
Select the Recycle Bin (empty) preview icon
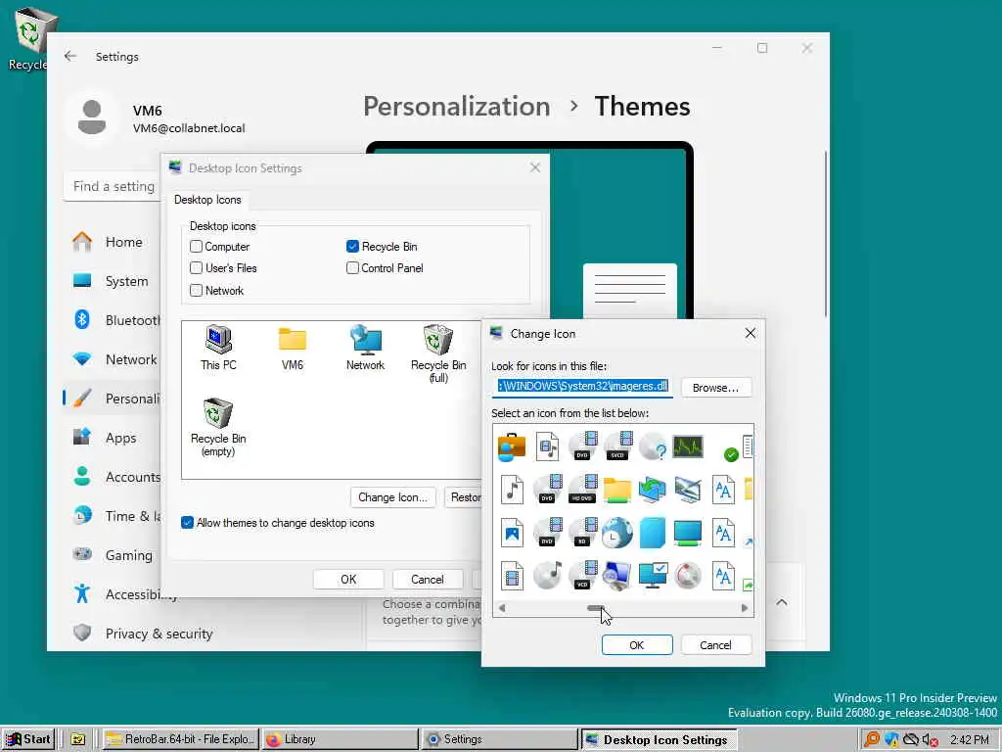click(x=218, y=427)
